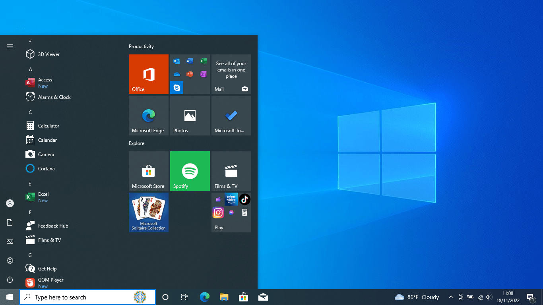
Task: Open the Photos tile
Action: pos(190,116)
